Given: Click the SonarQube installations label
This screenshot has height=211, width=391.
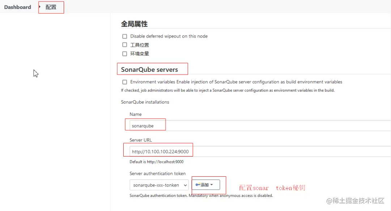Looking at the screenshot, I should click(145, 102).
